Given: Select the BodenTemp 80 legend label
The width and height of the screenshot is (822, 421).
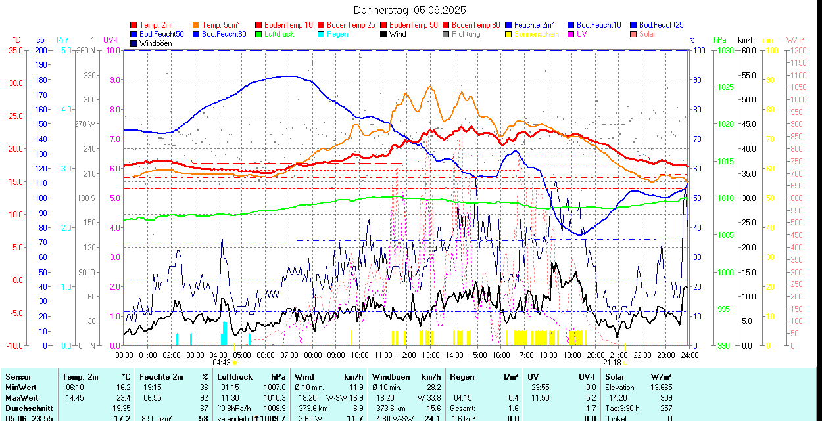Looking at the screenshot, I should point(476,25).
